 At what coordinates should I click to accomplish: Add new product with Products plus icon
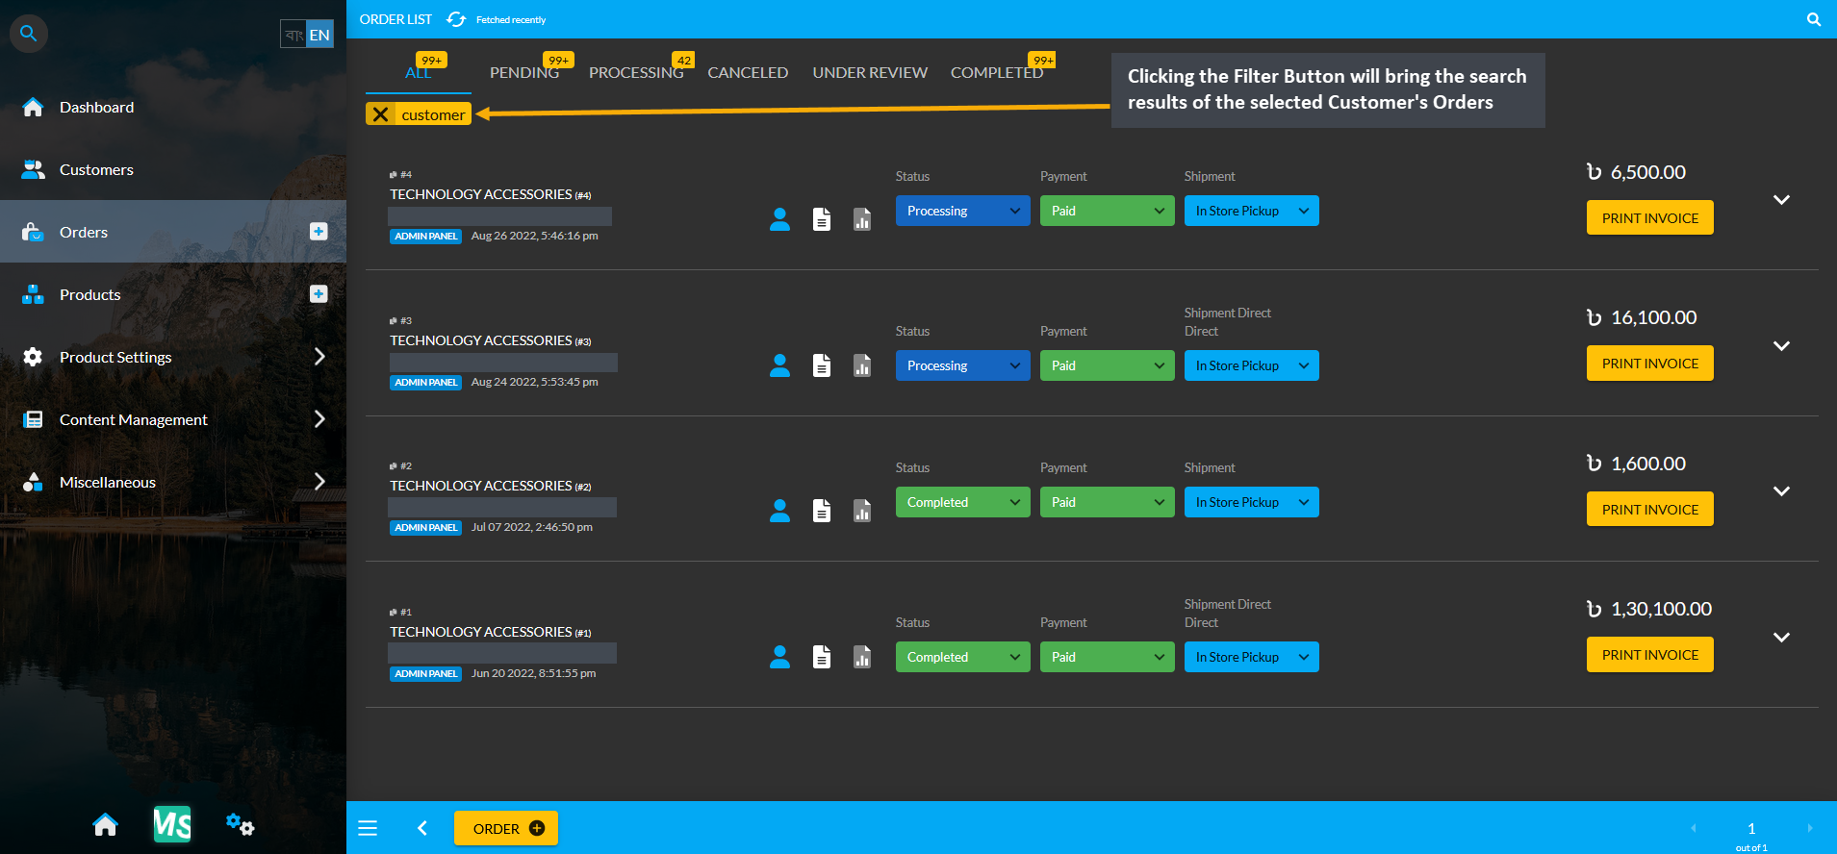click(319, 294)
